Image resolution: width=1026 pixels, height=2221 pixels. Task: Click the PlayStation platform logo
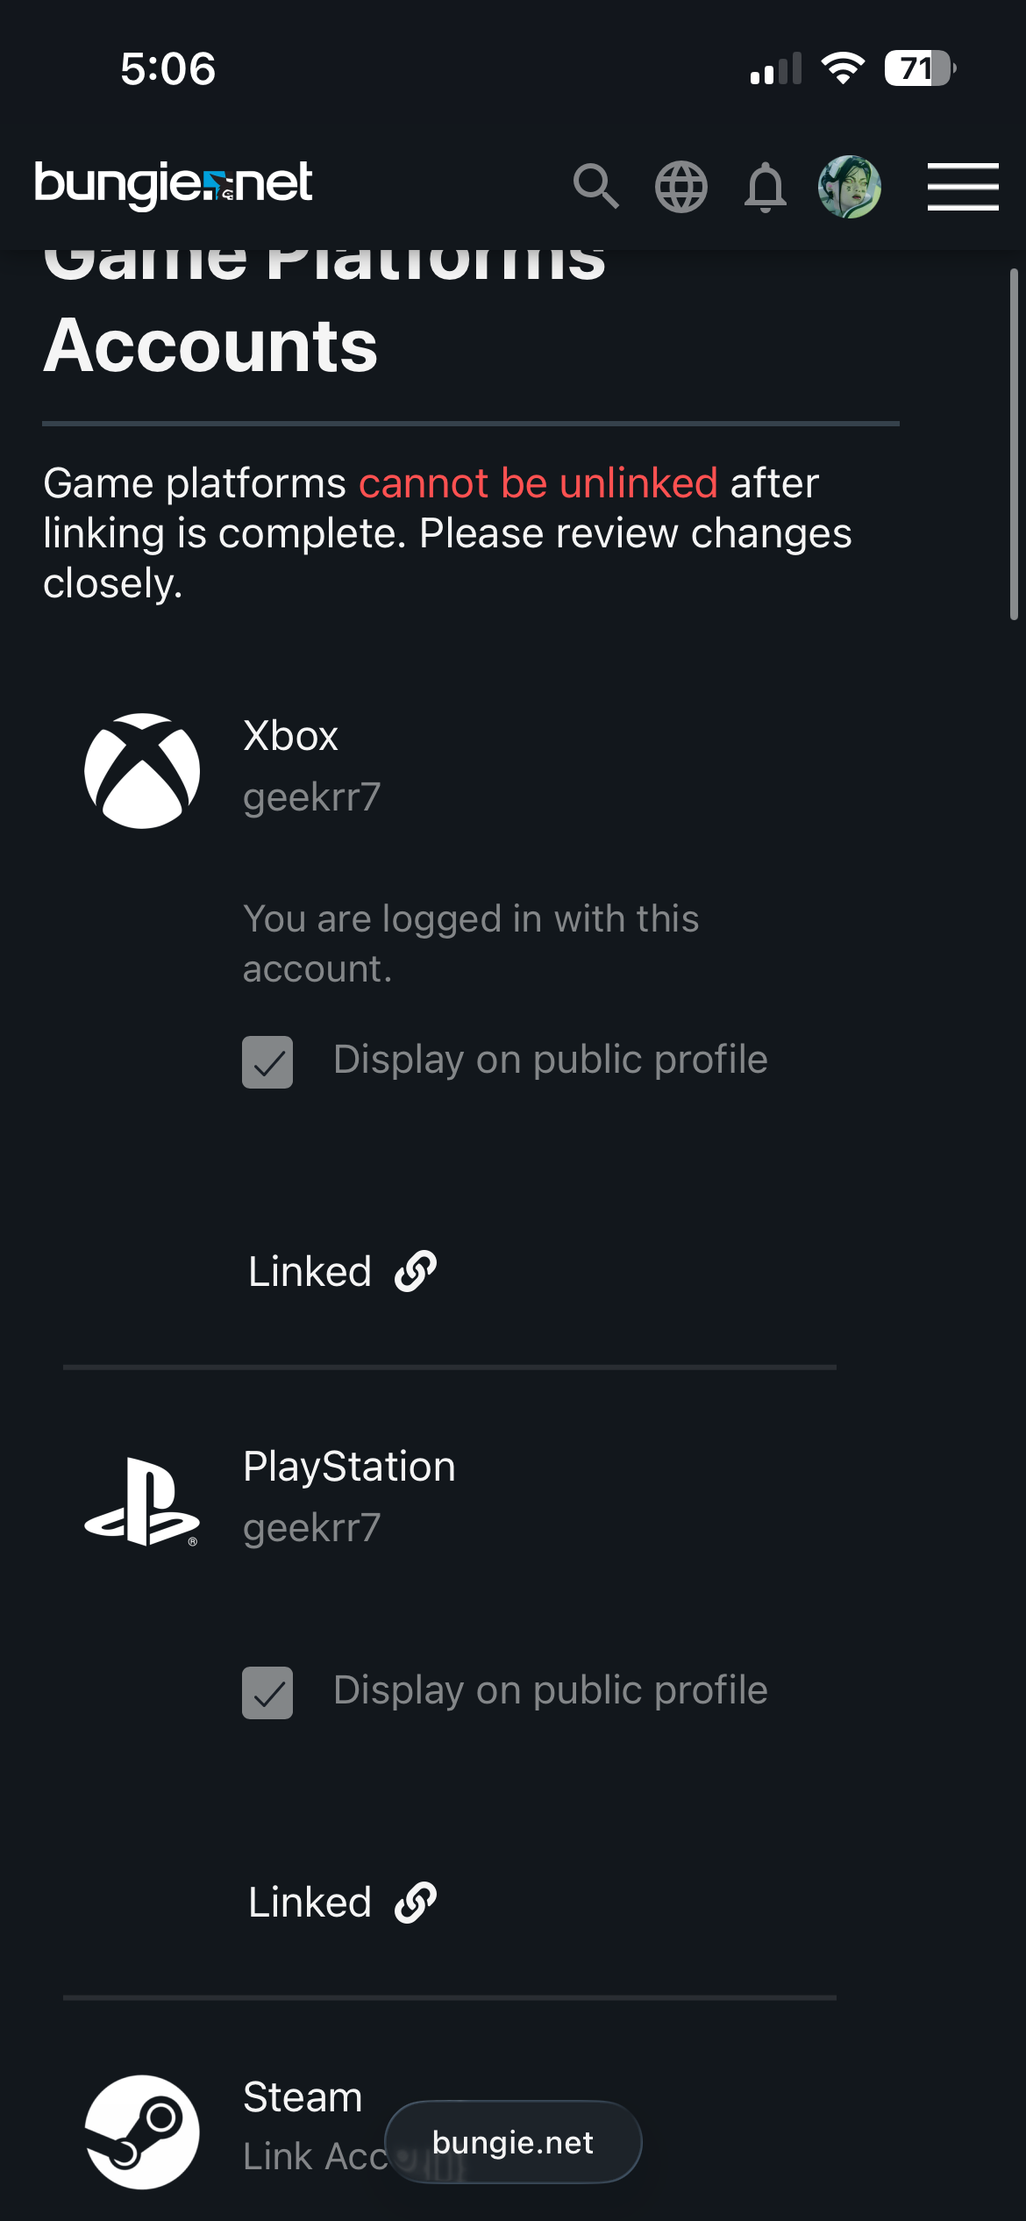[x=142, y=1502]
